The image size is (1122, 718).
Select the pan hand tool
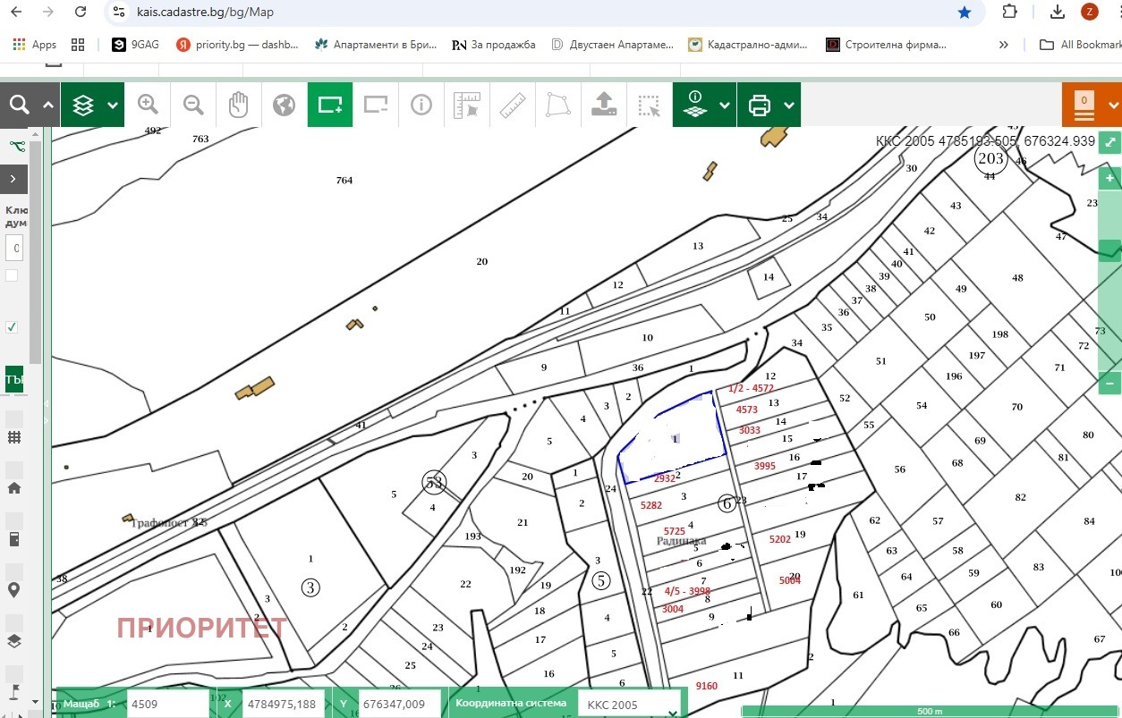[x=238, y=105]
